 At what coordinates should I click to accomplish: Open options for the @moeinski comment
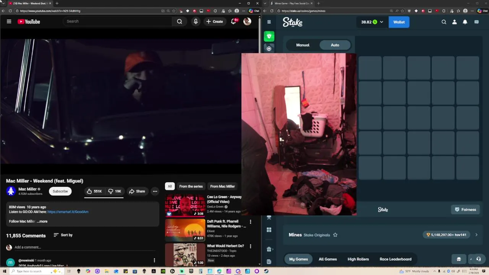[154, 260]
